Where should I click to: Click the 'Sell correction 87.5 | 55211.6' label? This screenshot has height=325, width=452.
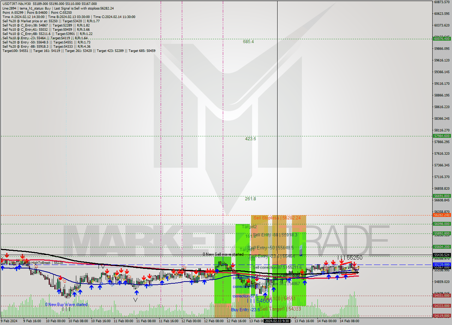tap(277, 267)
